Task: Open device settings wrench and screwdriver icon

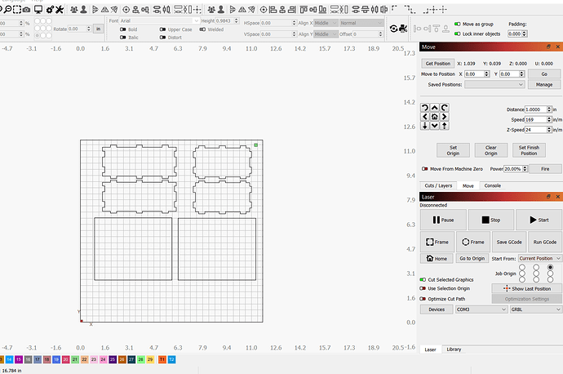Action: (60, 10)
